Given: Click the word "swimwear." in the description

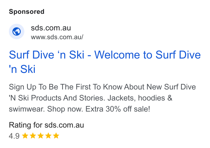Looking at the screenshot, I should [x=27, y=109].
